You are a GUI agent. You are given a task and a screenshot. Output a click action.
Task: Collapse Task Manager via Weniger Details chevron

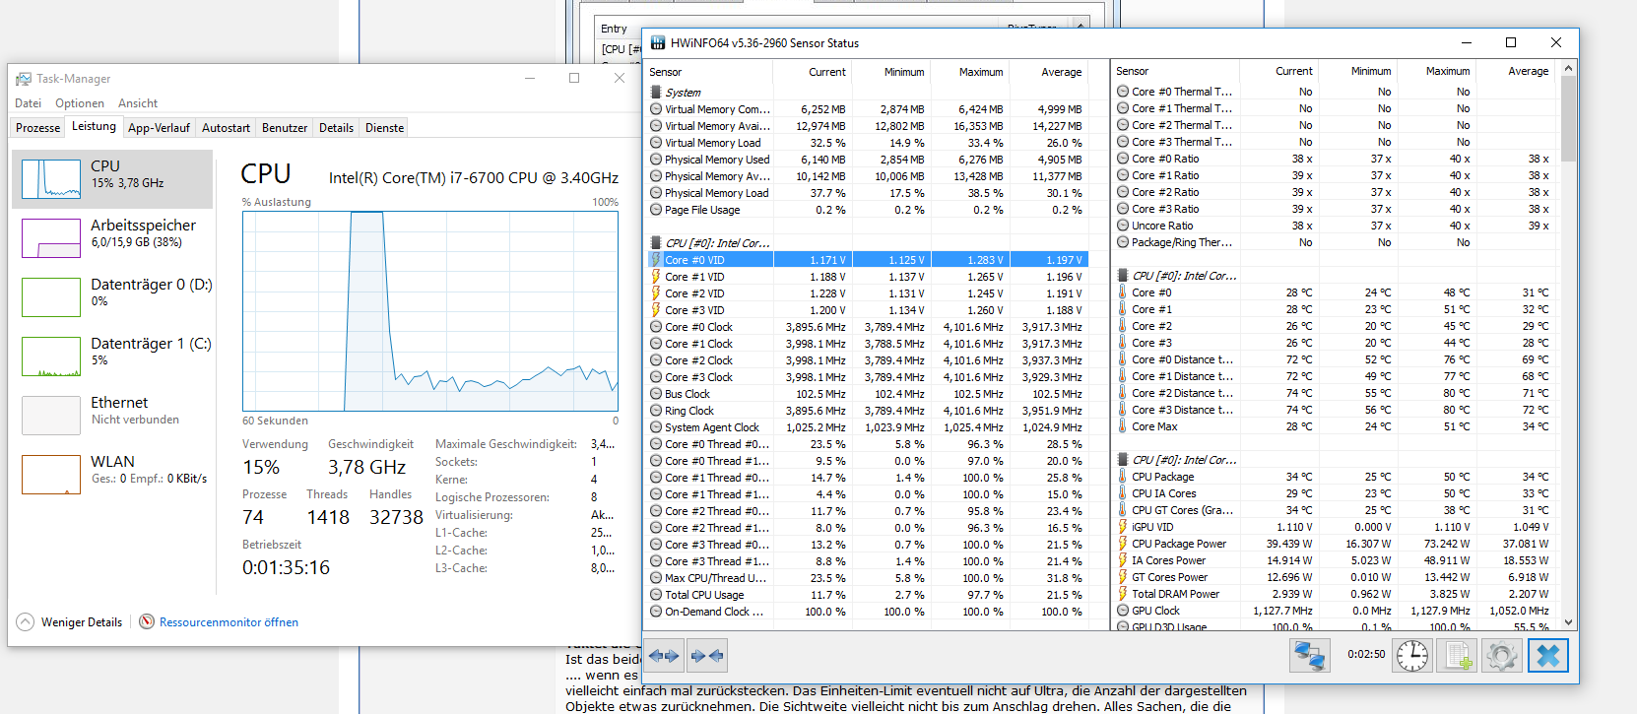tap(26, 621)
